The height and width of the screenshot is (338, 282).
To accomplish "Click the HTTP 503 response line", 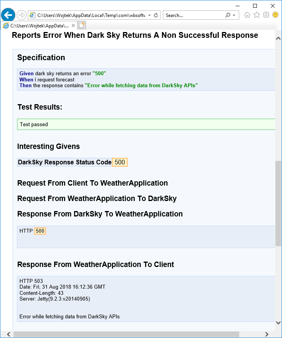I will click(x=31, y=281).
